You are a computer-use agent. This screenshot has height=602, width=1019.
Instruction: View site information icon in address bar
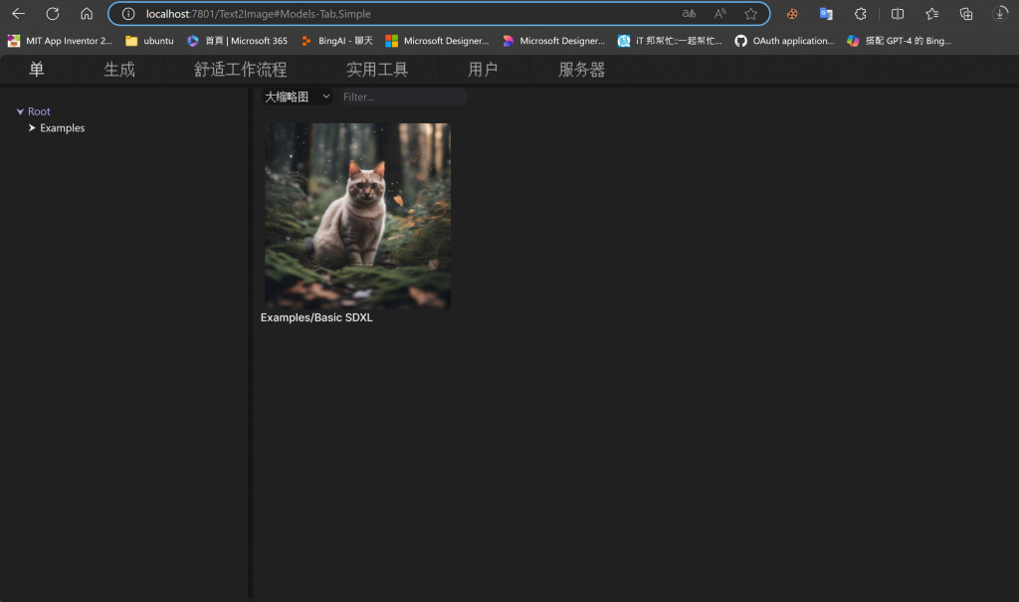click(x=128, y=14)
